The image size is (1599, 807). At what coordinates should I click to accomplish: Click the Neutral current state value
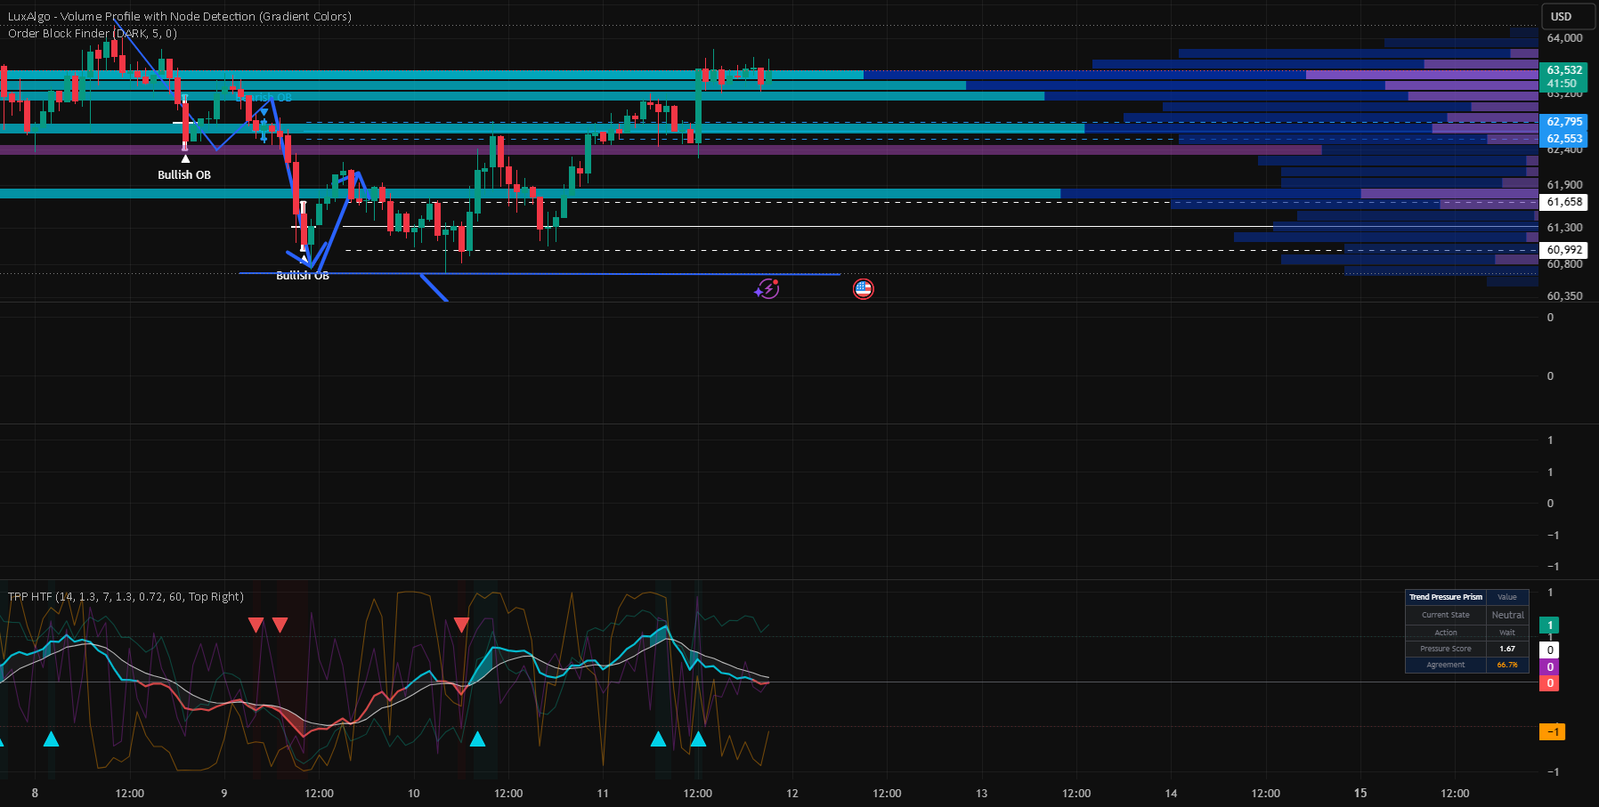(x=1507, y=615)
